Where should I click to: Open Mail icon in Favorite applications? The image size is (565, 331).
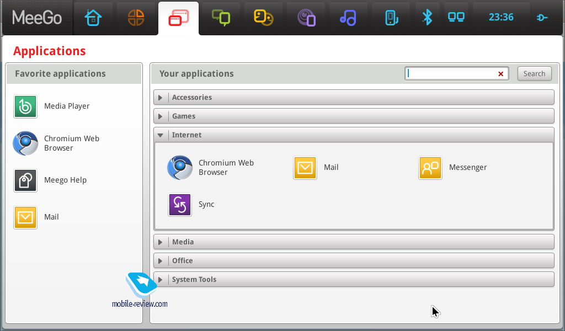[25, 217]
